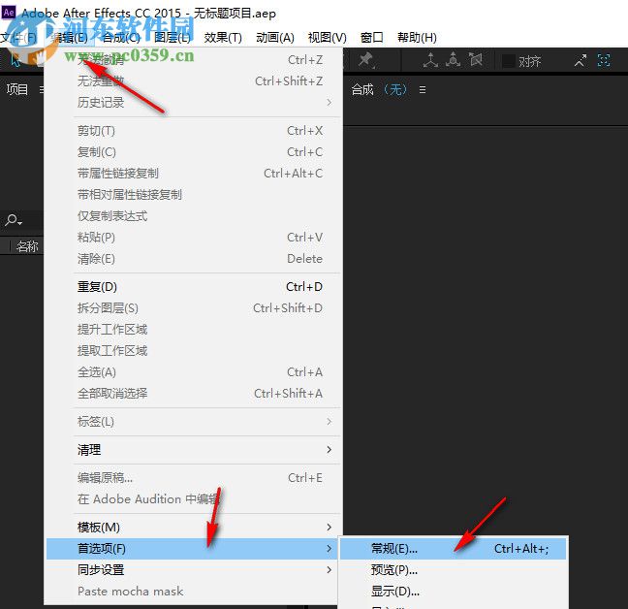Select the Puppet Pin tool
The height and width of the screenshot is (609, 628).
tap(366, 60)
